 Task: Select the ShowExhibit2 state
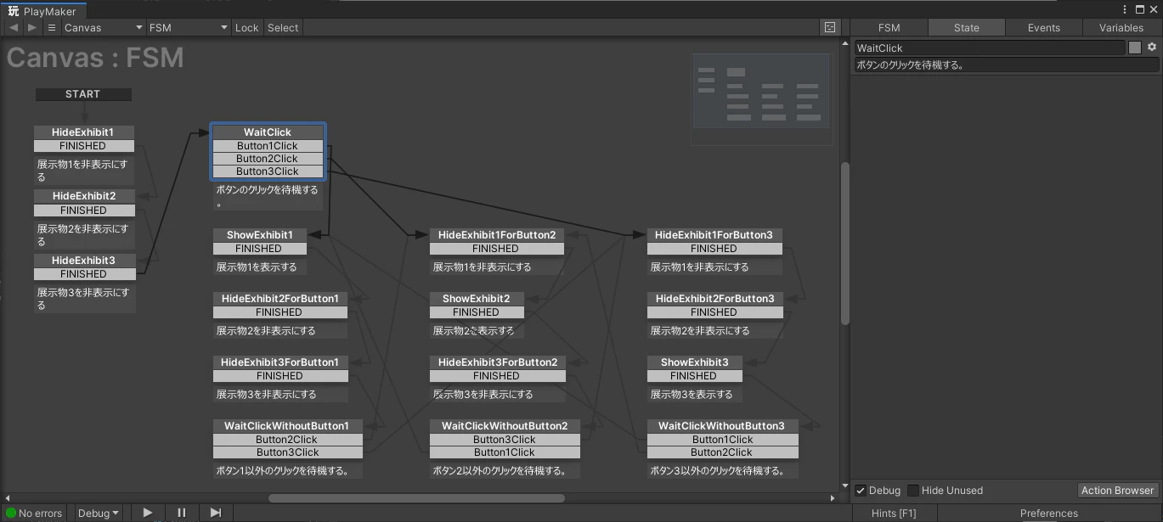pos(476,299)
